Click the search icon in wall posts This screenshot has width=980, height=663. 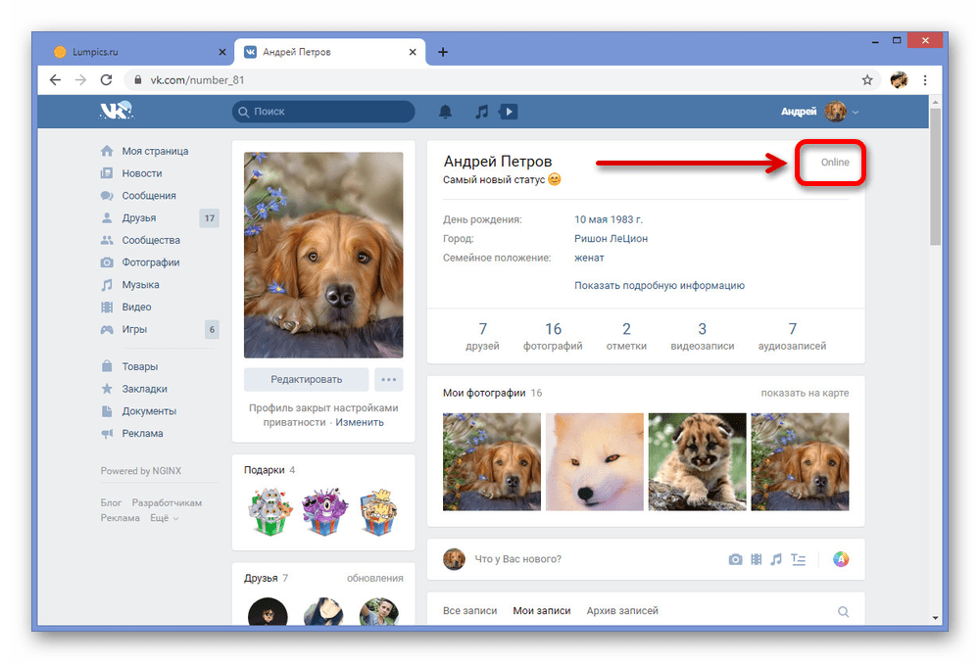pyautogui.click(x=843, y=612)
